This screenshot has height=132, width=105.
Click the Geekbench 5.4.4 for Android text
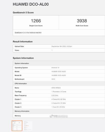[28, 33]
